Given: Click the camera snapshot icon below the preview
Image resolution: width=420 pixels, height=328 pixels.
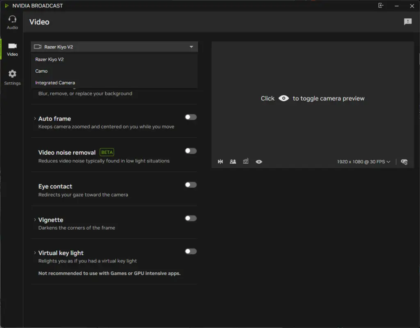Looking at the screenshot, I should [x=246, y=162].
